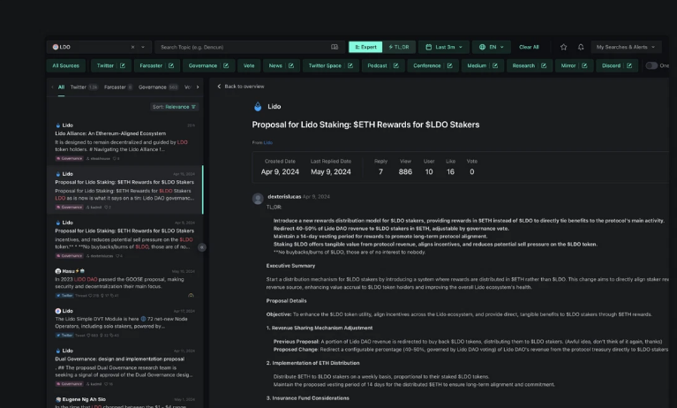Image resolution: width=677 pixels, height=408 pixels.
Task: Click the edit icon on Mirror chip
Action: (x=584, y=65)
